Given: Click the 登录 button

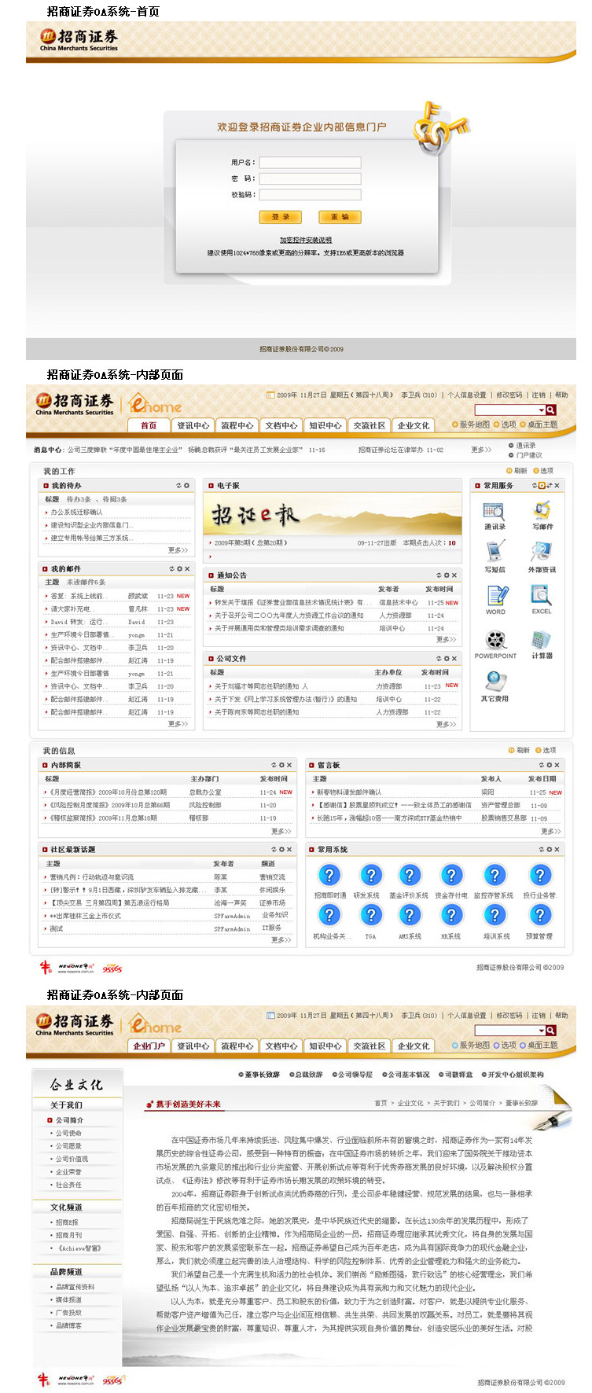Looking at the screenshot, I should point(280,217).
